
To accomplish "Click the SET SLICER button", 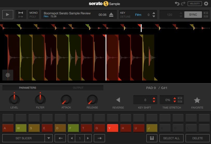I will click(x=24, y=138).
